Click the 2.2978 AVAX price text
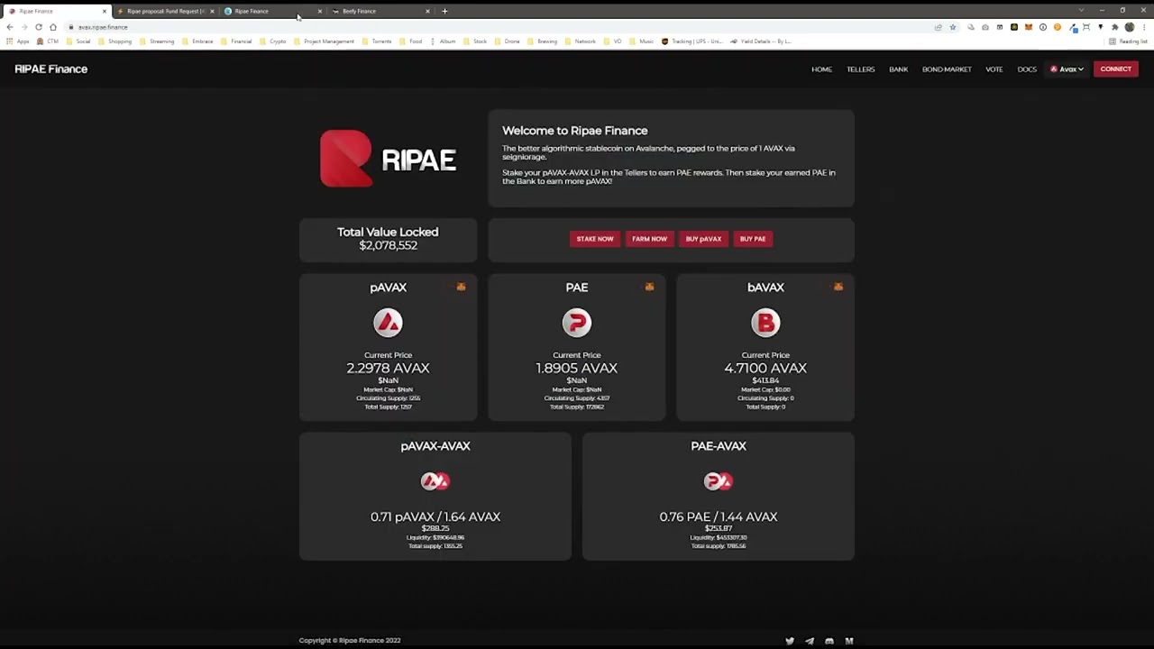This screenshot has height=649, width=1154. [x=388, y=368]
